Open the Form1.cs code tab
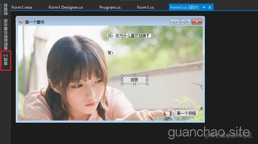 [x=145, y=7]
